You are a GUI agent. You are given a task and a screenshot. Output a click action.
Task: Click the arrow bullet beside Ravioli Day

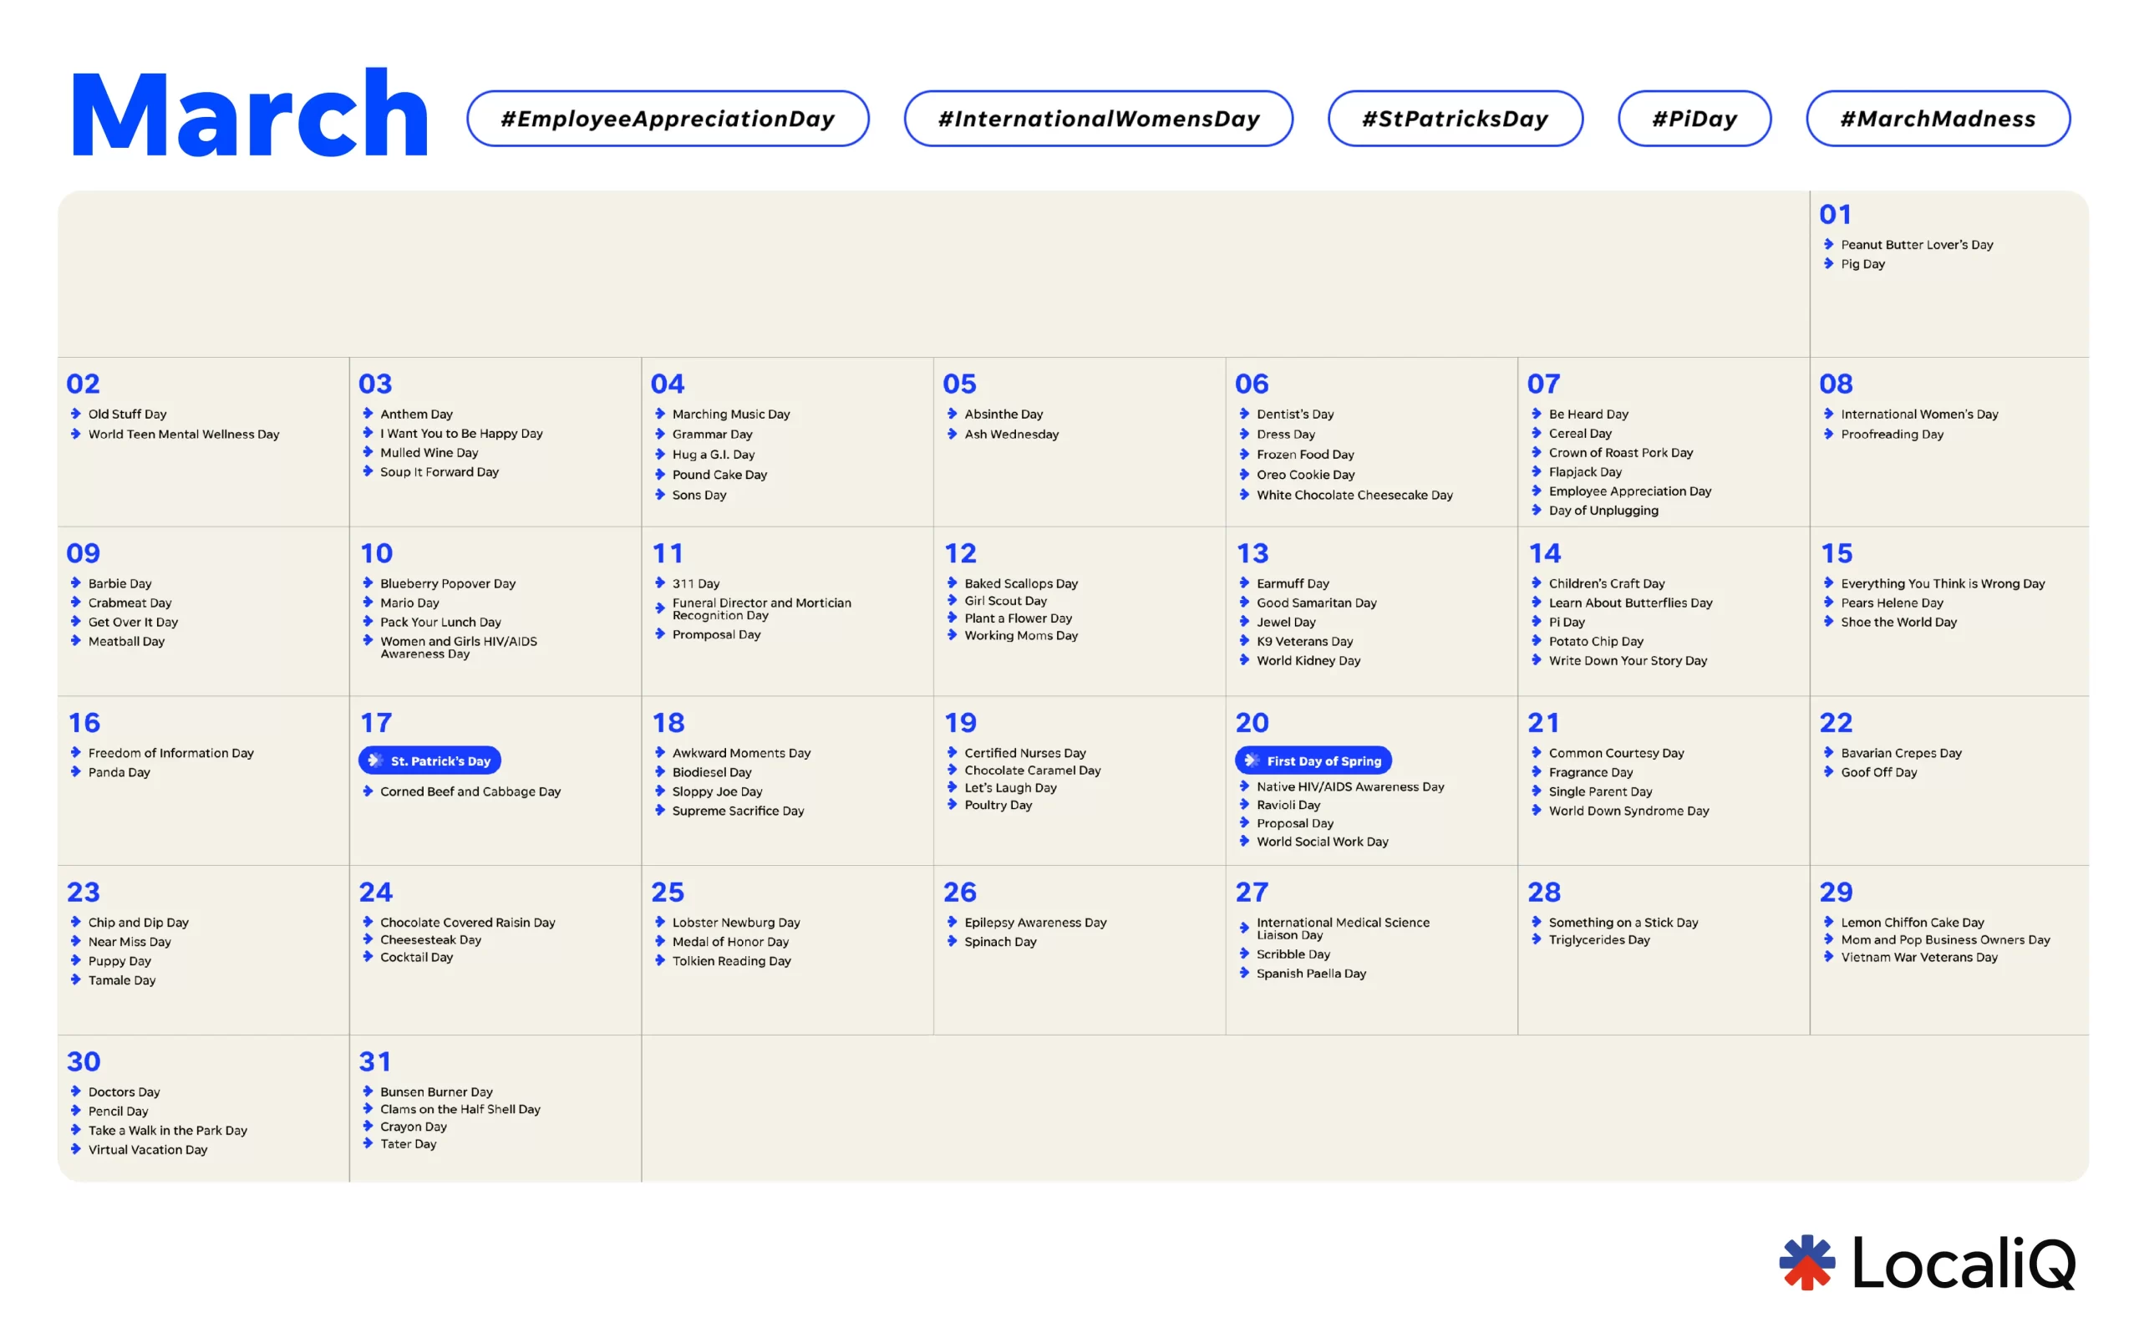coord(1243,804)
